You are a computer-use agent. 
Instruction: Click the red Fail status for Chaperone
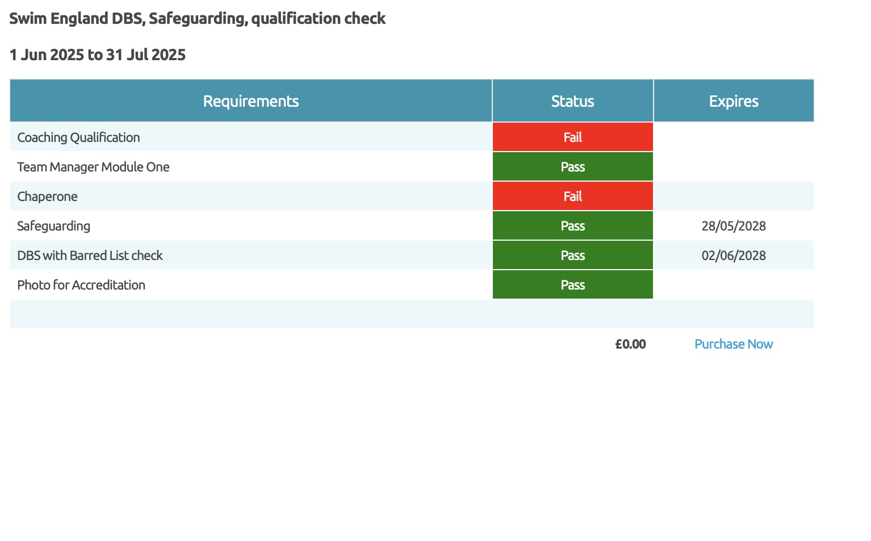click(x=572, y=196)
